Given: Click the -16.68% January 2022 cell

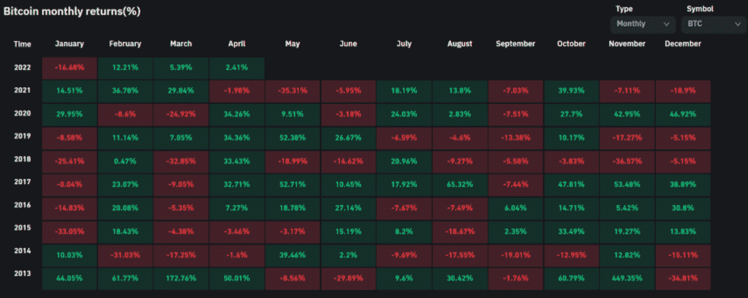Looking at the screenshot, I should pos(69,67).
